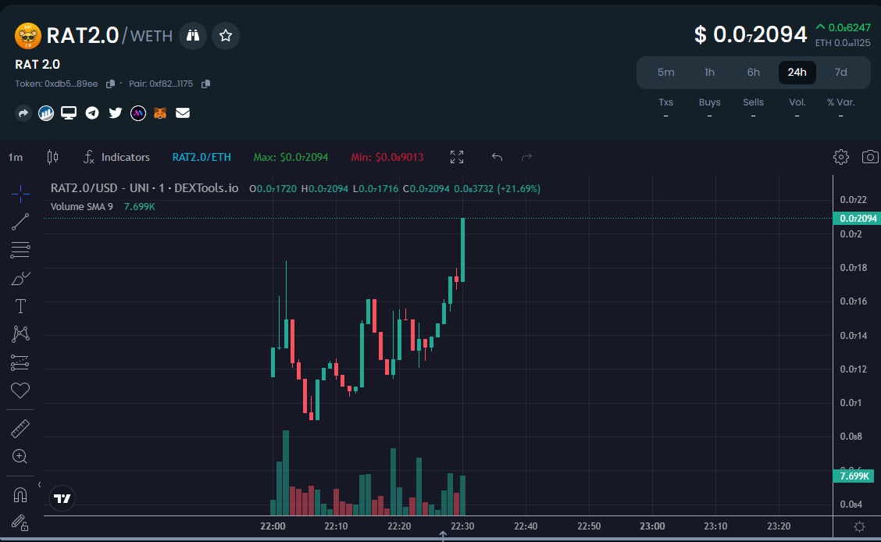Image resolution: width=881 pixels, height=542 pixels.
Task: Collapse the drawing toolbar with the chevron
Action: point(39,485)
